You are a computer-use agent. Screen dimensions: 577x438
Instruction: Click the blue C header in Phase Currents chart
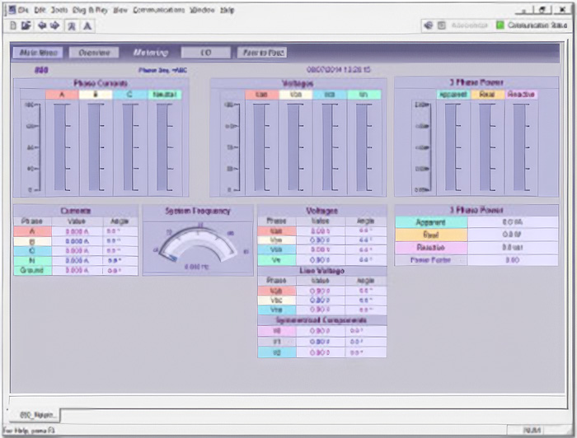click(130, 95)
